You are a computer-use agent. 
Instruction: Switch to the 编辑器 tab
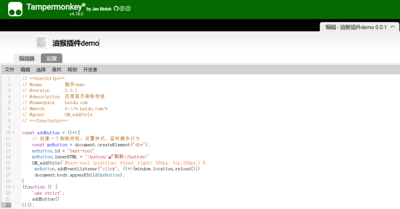[x=27, y=59]
